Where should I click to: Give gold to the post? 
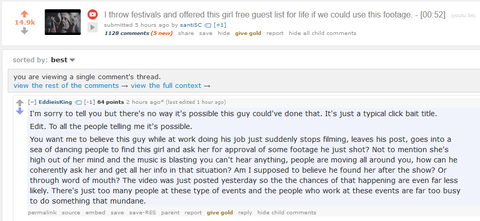coord(248,33)
